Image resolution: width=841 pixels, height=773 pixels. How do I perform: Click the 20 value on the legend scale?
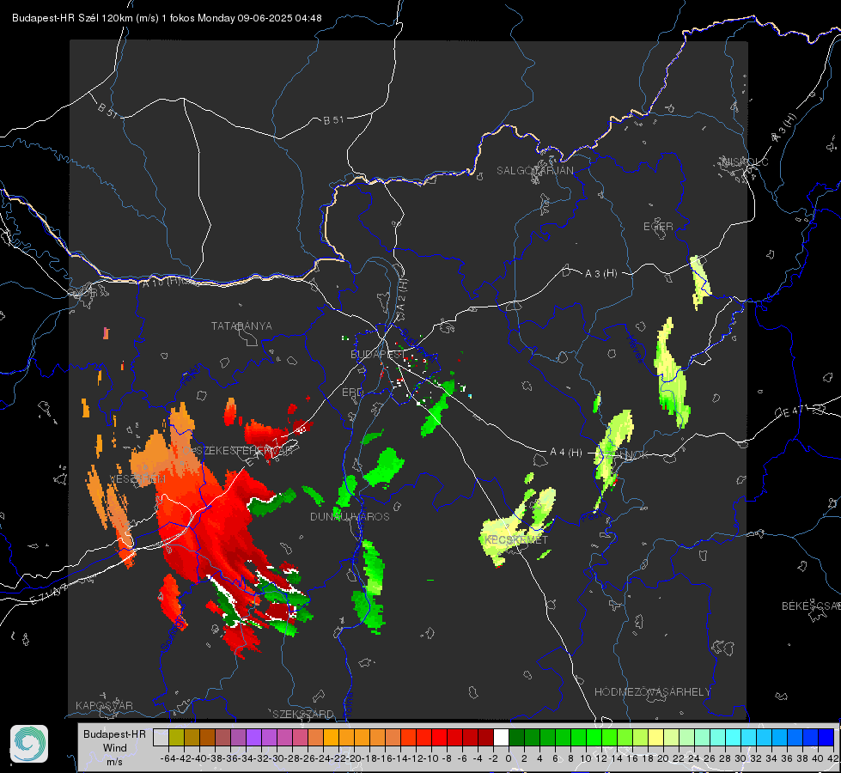click(x=663, y=758)
